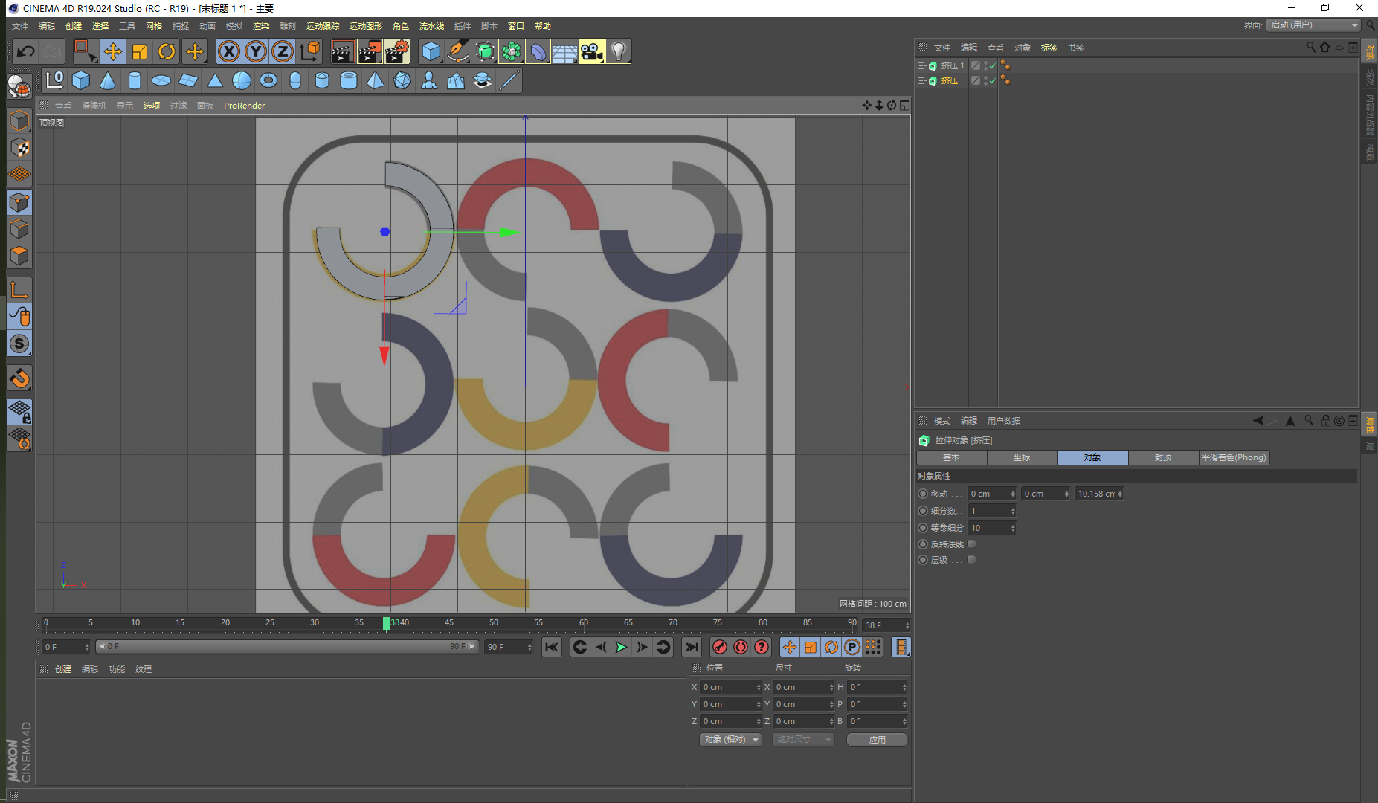The height and width of the screenshot is (803, 1378).
Task: Open Render Settings gear clapperboard
Action: 397,51
